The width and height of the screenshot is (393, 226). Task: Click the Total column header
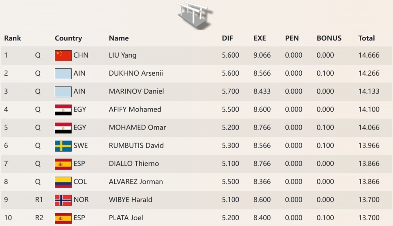(366, 38)
